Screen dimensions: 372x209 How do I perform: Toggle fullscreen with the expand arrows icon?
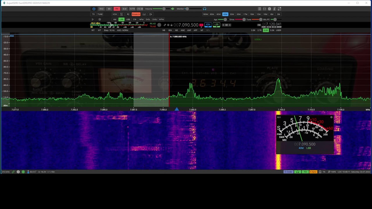coord(280,9)
